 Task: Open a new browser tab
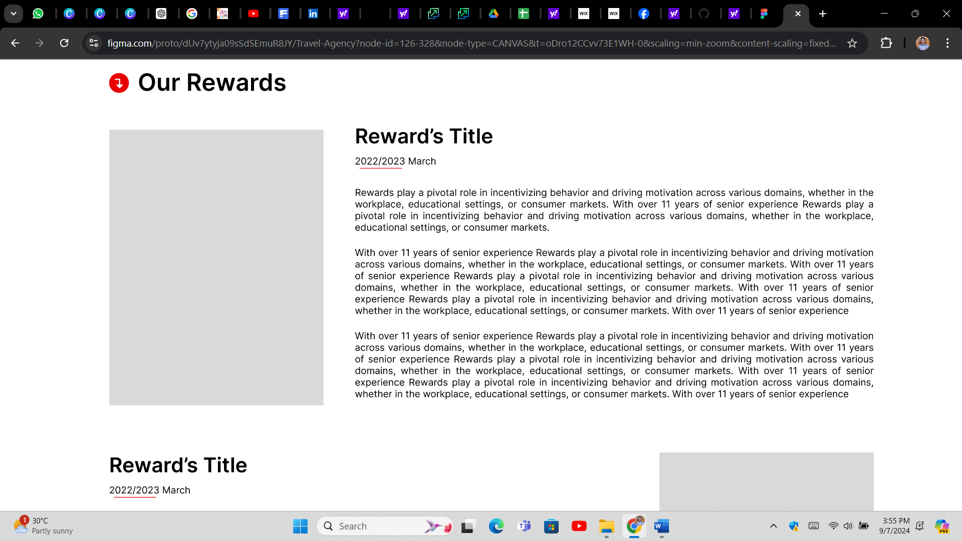pos(822,14)
